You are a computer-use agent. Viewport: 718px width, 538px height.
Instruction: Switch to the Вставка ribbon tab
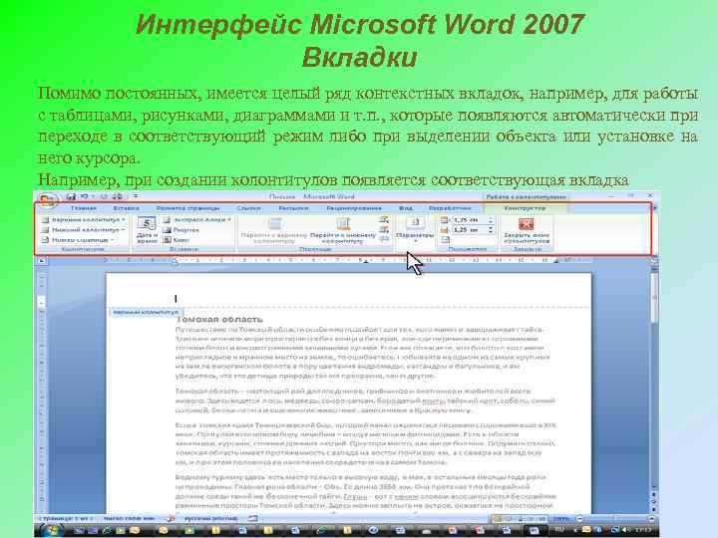(x=126, y=208)
